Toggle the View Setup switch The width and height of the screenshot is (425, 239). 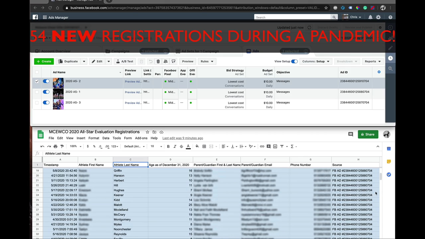coord(295,61)
